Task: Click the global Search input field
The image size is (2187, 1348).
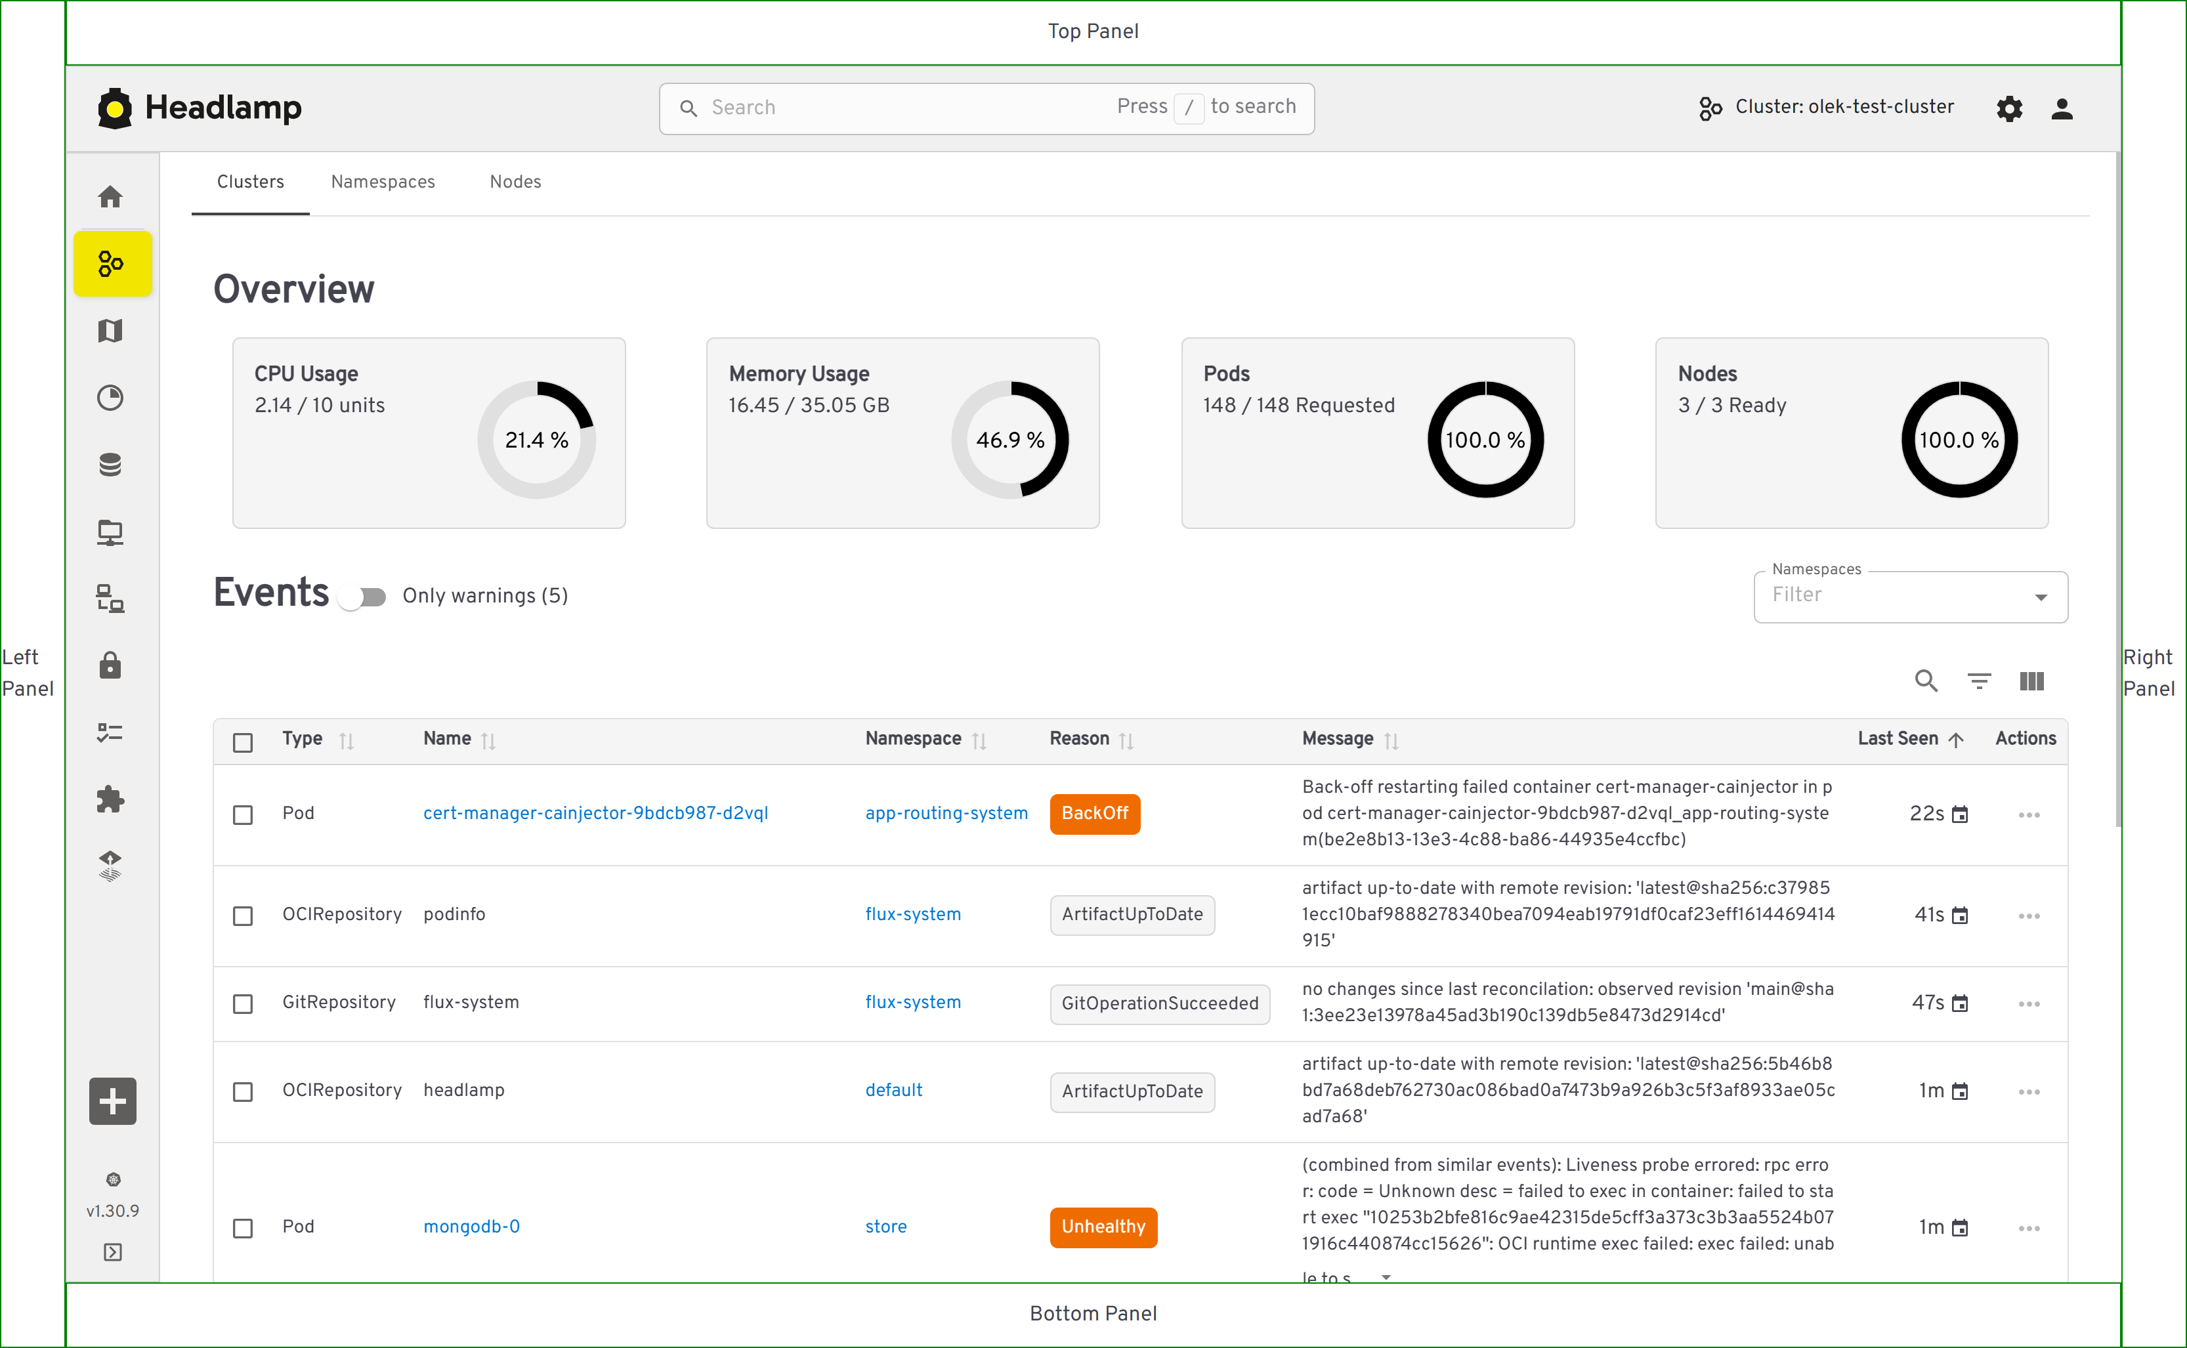Action: [x=986, y=109]
